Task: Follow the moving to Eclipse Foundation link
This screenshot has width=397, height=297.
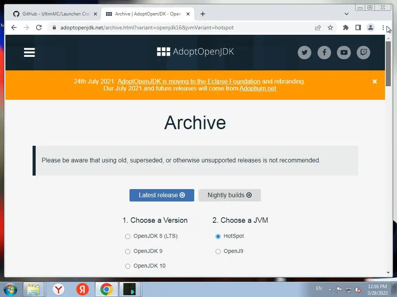Action: [x=189, y=81]
